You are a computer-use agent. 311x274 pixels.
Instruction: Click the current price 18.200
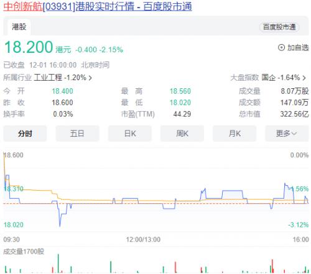pyautogui.click(x=29, y=47)
